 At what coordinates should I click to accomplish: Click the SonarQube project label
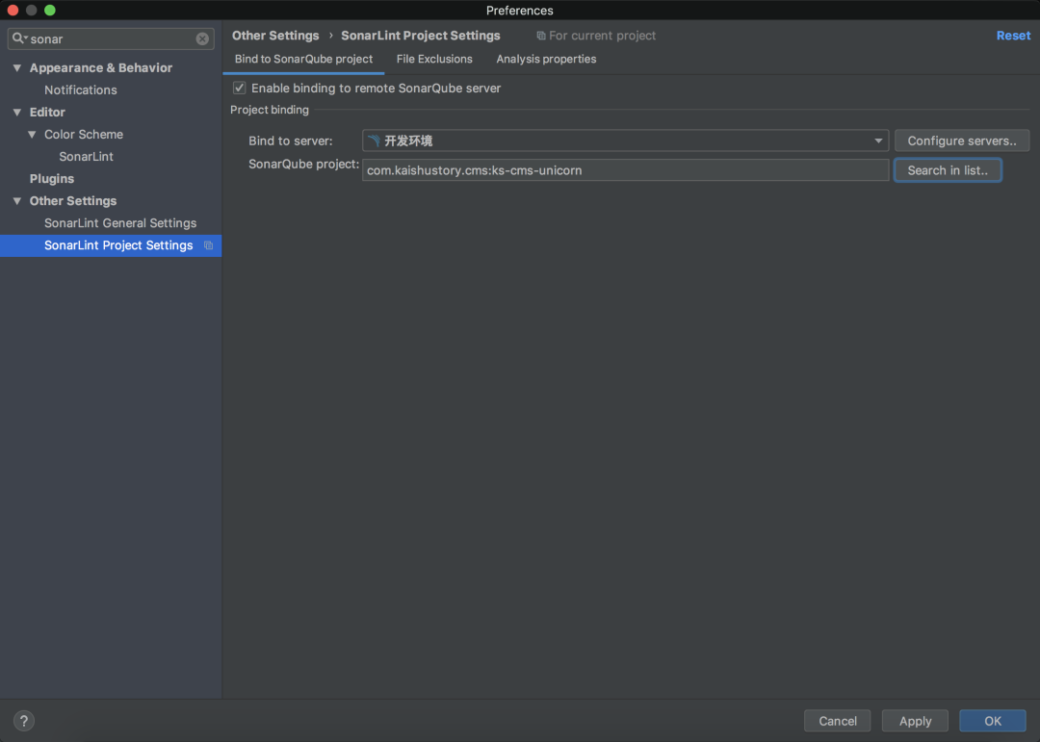click(303, 165)
